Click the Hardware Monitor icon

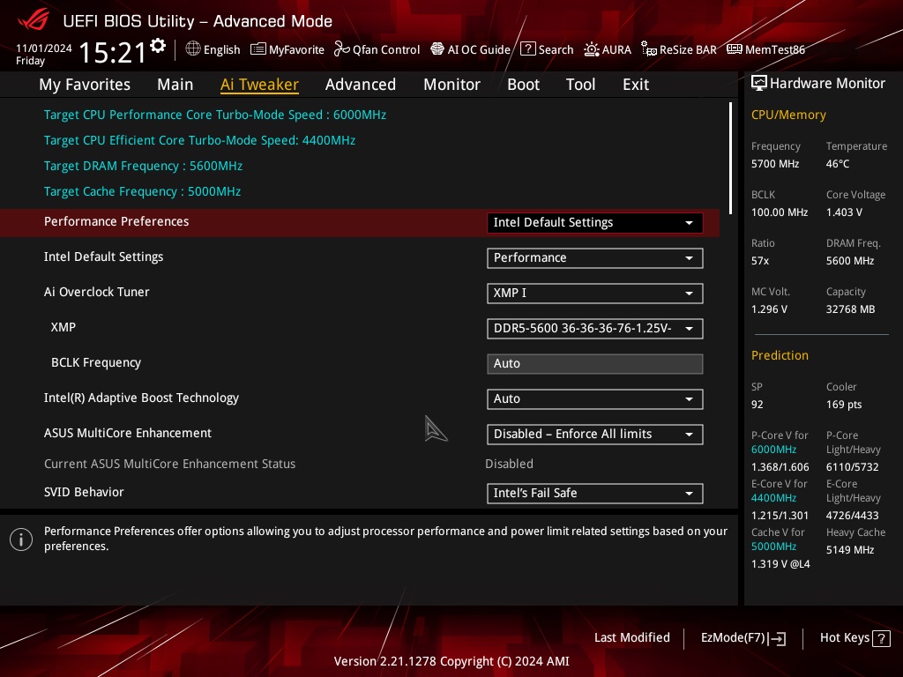[759, 84]
